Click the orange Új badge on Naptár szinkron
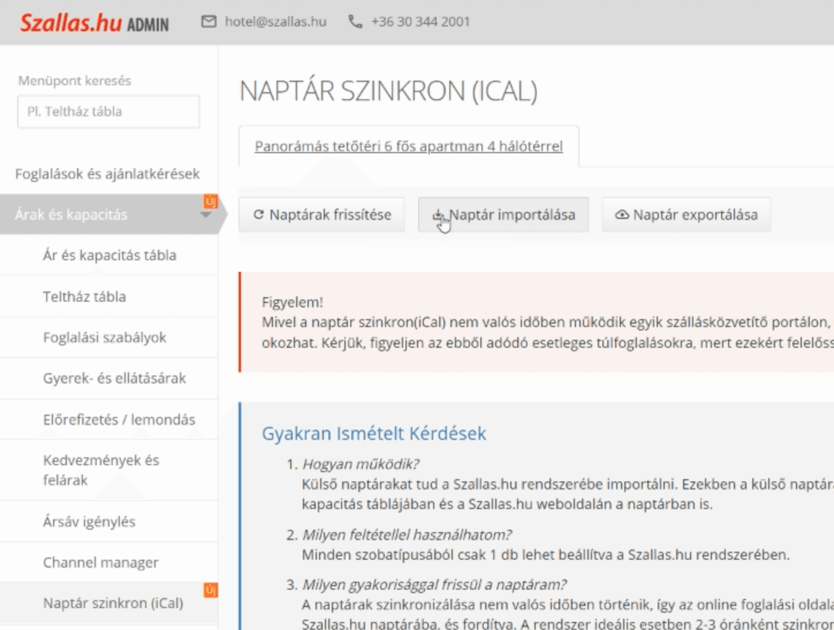 coord(210,590)
